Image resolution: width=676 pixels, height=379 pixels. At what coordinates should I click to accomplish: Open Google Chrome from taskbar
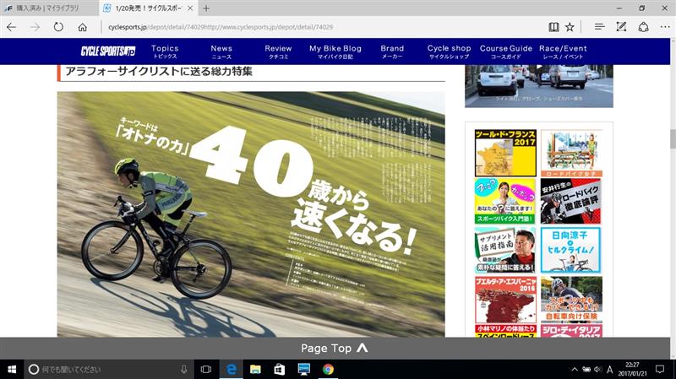tap(328, 369)
